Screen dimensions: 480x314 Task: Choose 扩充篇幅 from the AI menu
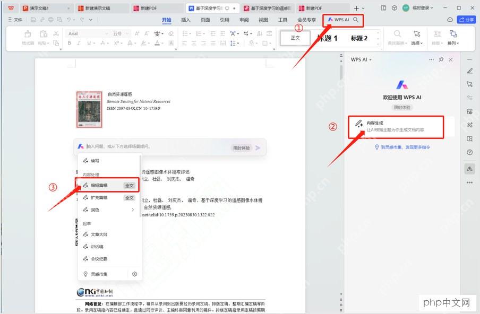click(x=109, y=197)
